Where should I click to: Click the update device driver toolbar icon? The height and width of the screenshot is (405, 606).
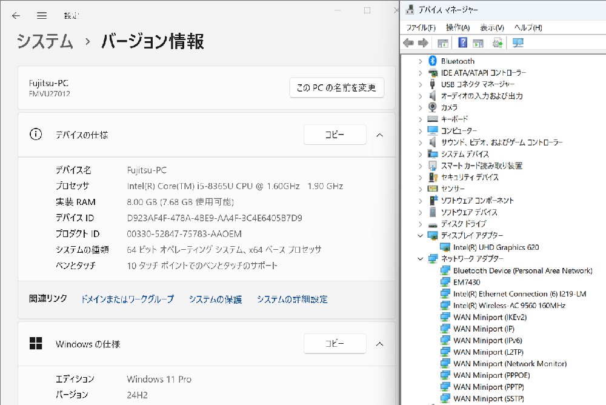pos(498,43)
